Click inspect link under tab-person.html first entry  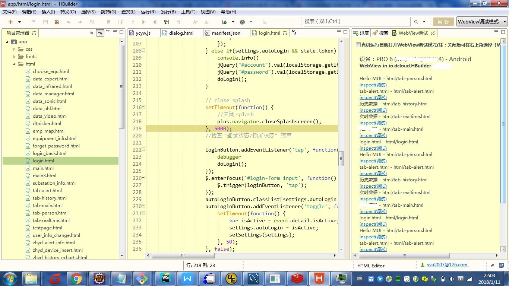pos(373,85)
